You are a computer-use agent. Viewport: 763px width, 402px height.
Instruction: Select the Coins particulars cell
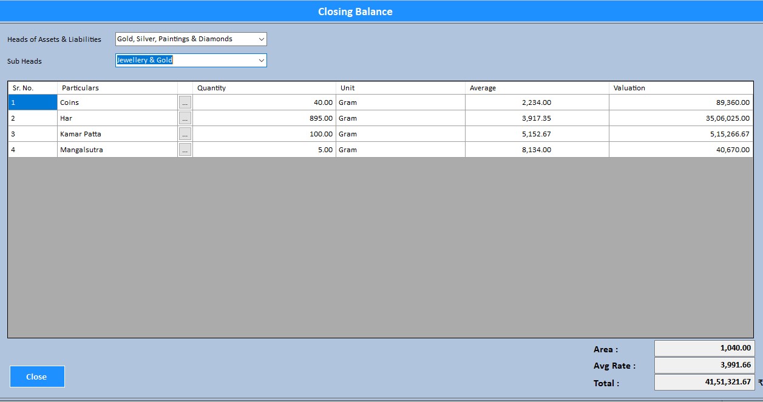(117, 102)
